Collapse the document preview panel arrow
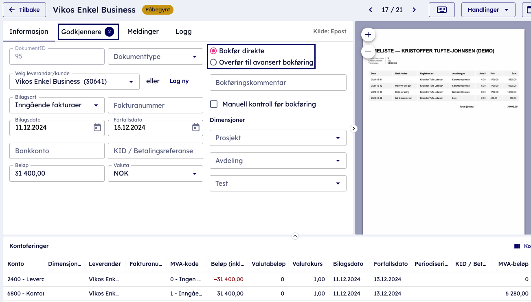 (x=354, y=128)
